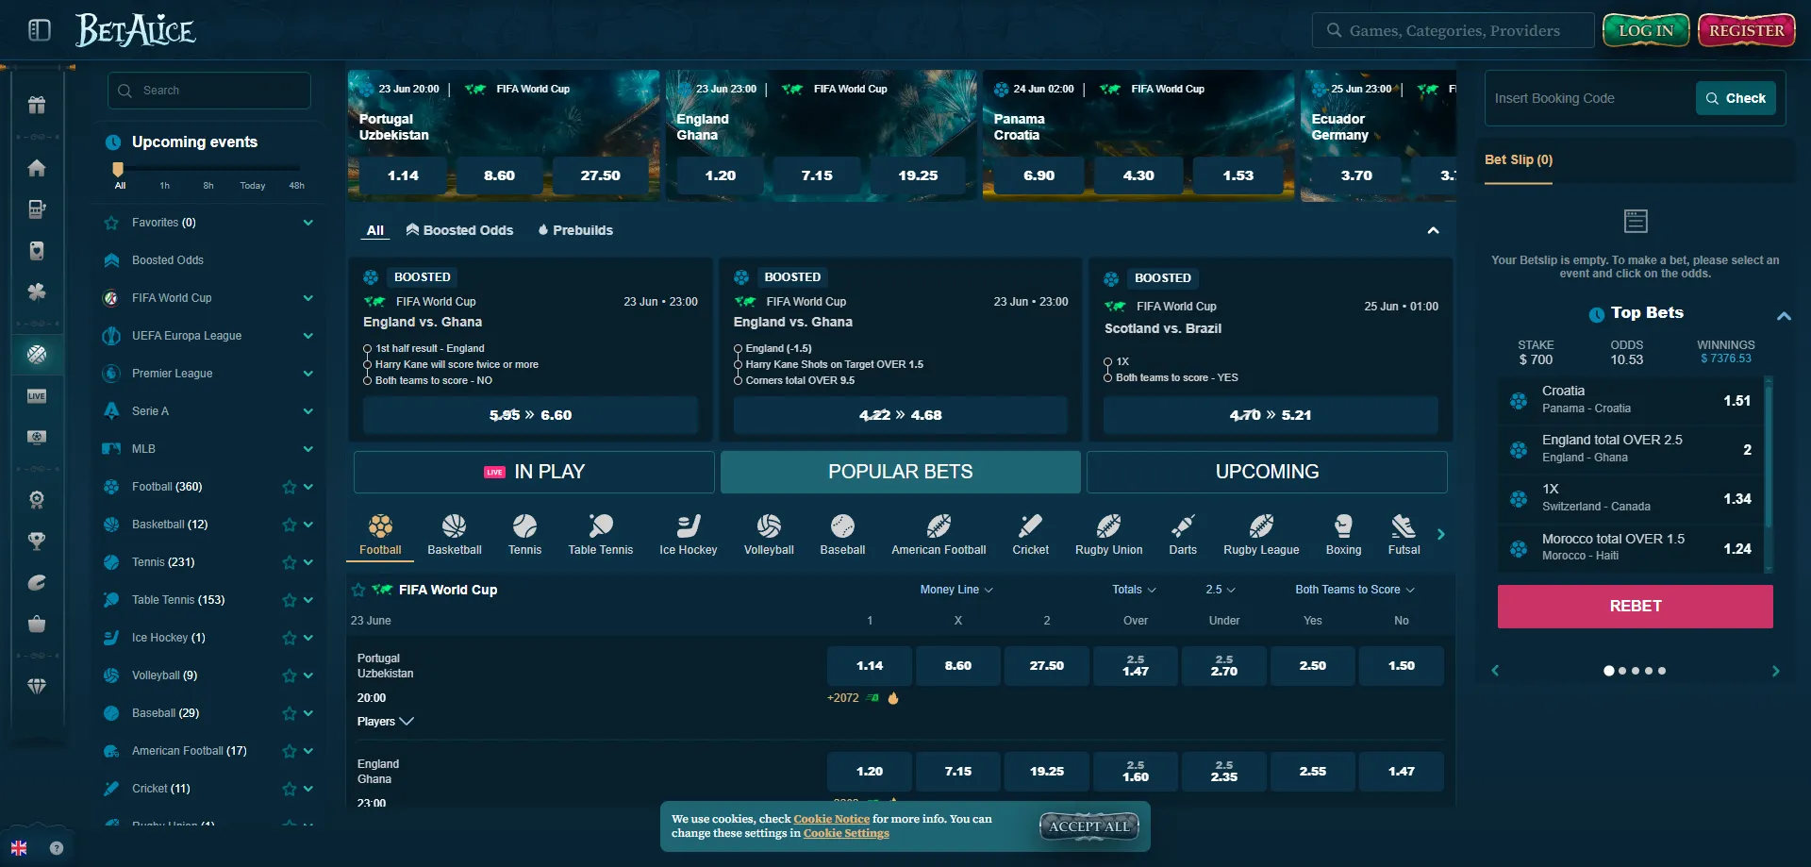The width and height of the screenshot is (1811, 867).
Task: Click the LOG IN button
Action: [1646, 30]
